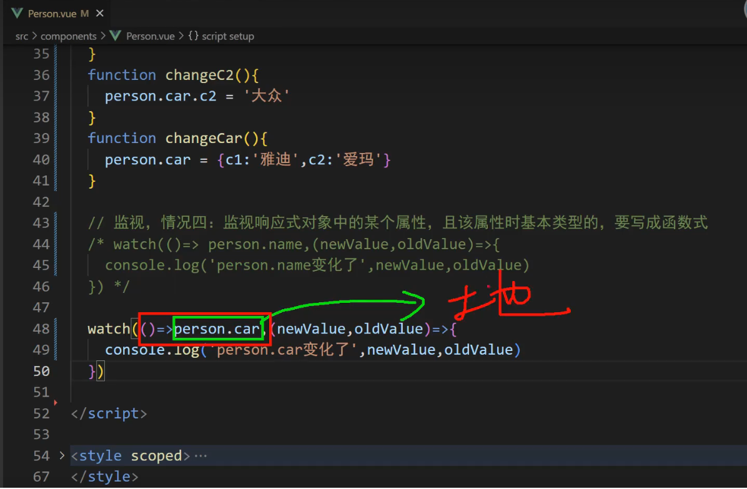Viewport: 747px width, 489px height.
Task: Open the script setup breadcrumb segment
Action: coord(228,36)
